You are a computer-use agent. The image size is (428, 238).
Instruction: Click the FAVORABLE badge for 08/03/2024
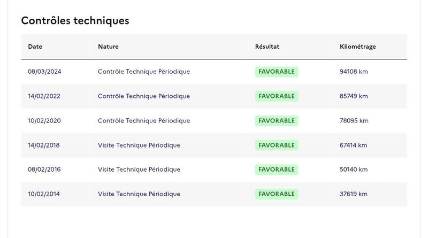(277, 72)
